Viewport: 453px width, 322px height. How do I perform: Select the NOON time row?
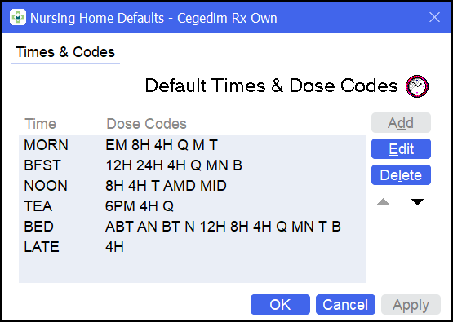click(192, 186)
